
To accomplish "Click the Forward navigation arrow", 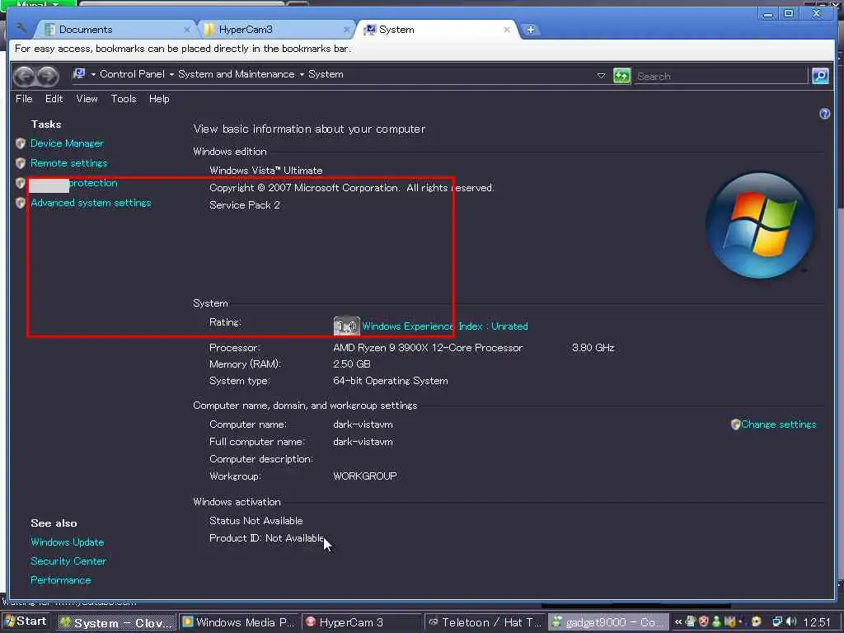I will pyautogui.click(x=48, y=76).
